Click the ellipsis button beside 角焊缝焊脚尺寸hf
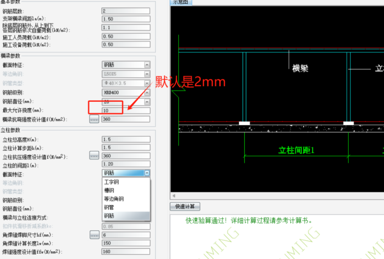384x259 pixels. pyautogui.click(x=94, y=235)
